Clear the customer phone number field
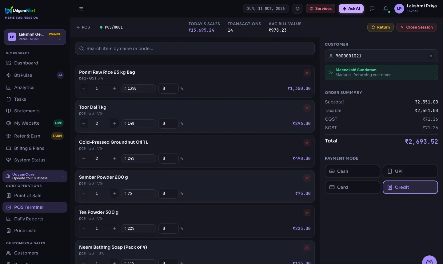Screen dimensions: 443x264 tap(431, 56)
